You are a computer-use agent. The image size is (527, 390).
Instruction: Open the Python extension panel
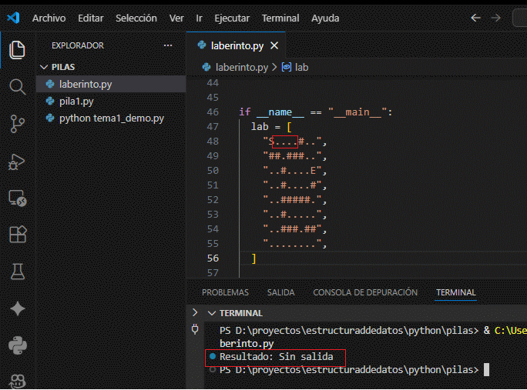coord(17,344)
